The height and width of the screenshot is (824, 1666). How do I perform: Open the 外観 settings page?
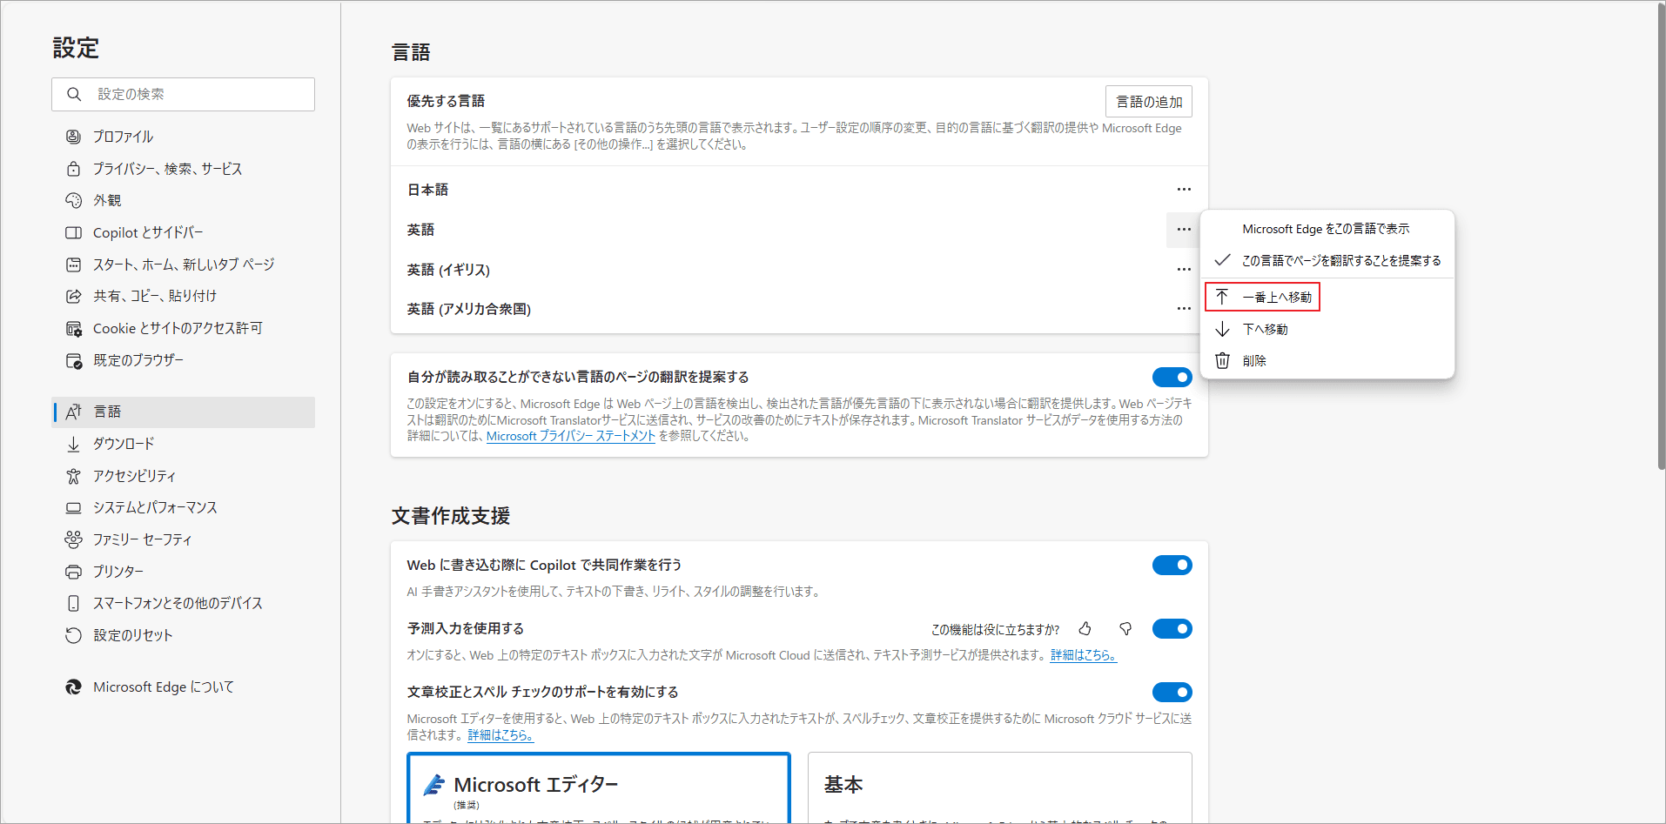click(x=184, y=200)
